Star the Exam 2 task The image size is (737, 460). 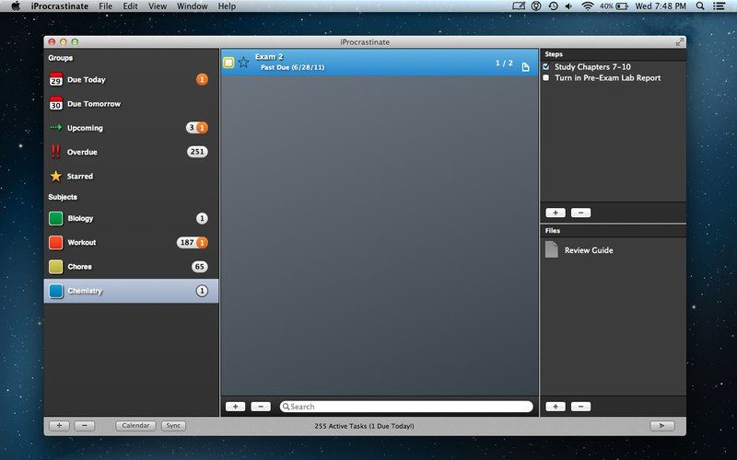[x=243, y=62]
